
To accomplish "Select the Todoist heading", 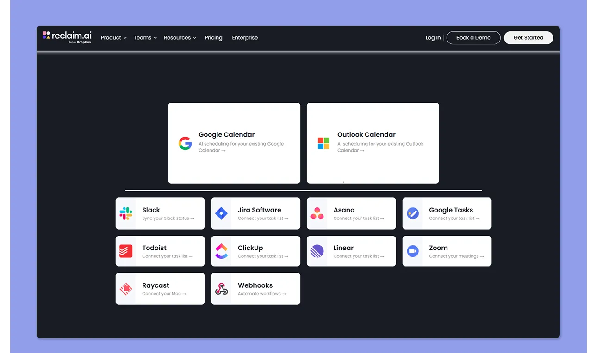I will pos(155,248).
